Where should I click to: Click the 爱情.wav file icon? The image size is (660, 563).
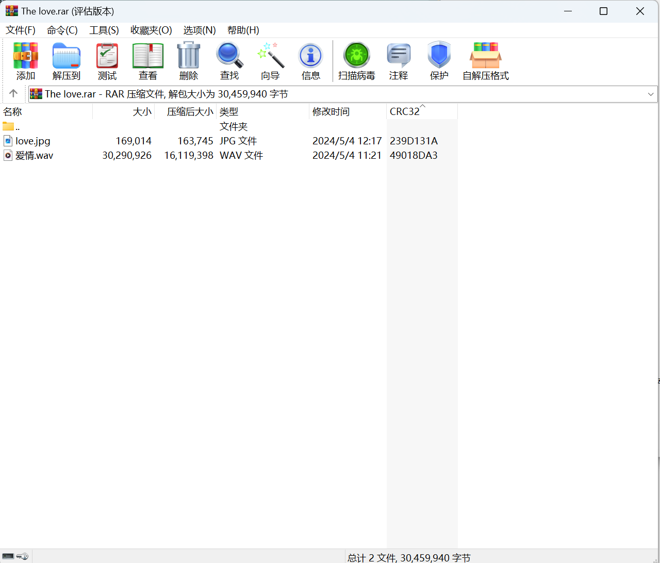point(8,155)
